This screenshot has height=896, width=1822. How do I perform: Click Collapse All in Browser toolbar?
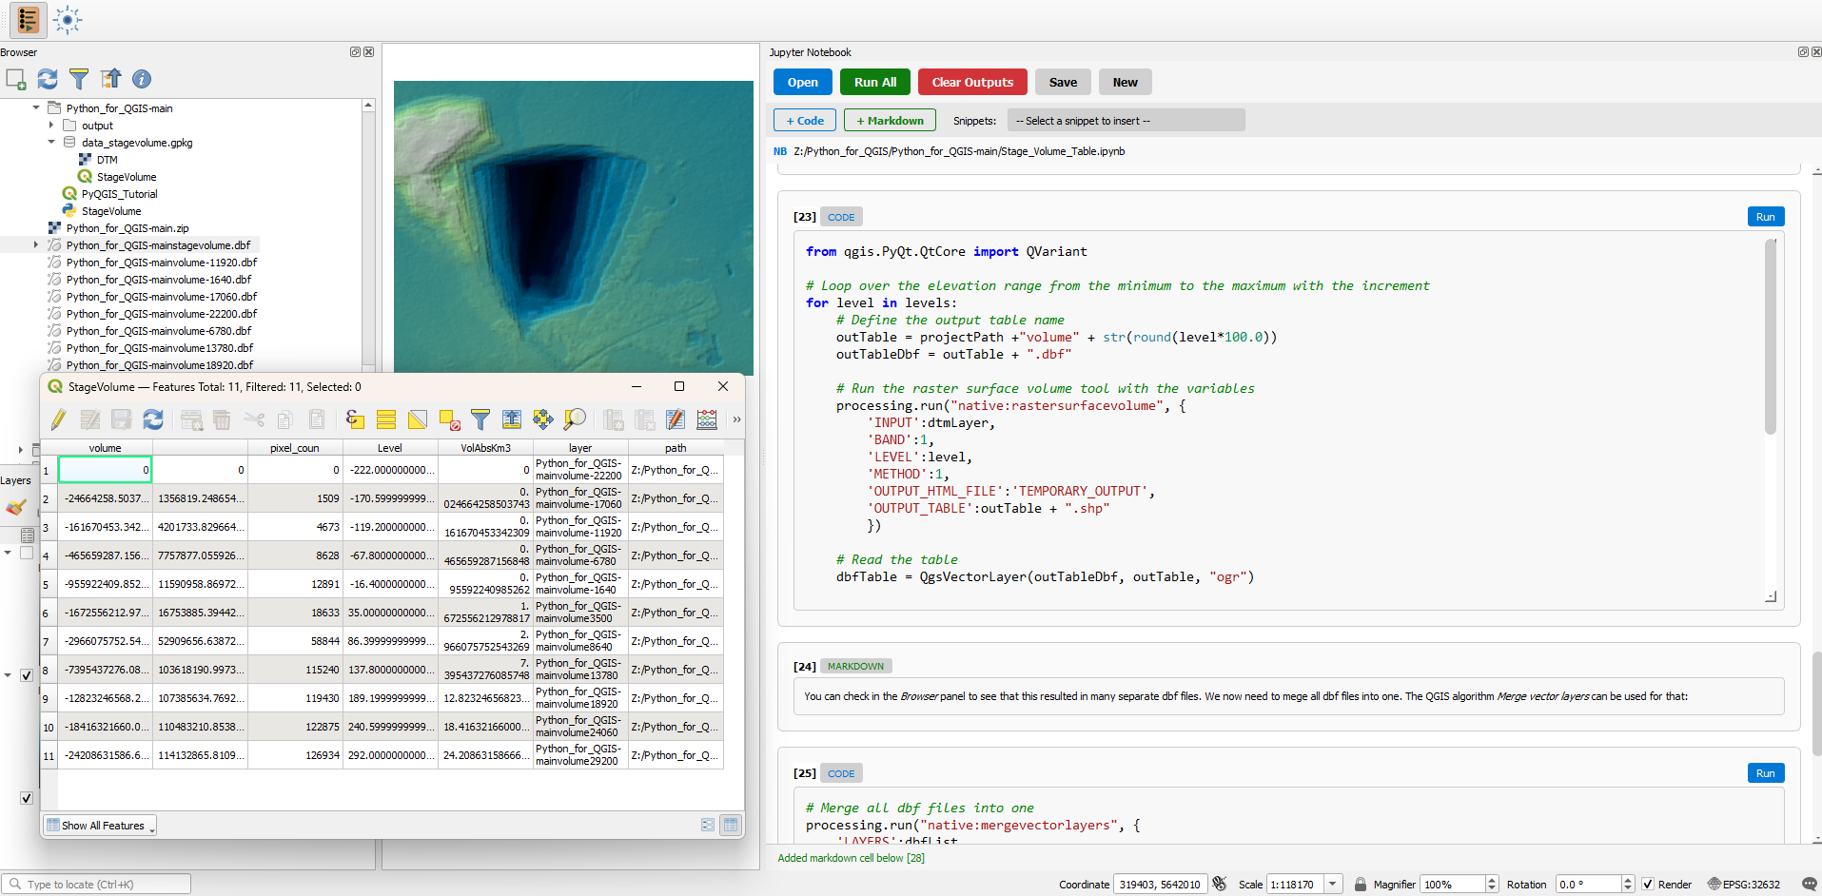click(x=111, y=79)
